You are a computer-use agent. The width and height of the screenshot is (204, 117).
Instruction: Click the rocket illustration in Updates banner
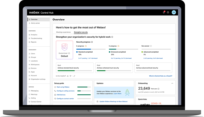pyautogui.click(x=127, y=92)
